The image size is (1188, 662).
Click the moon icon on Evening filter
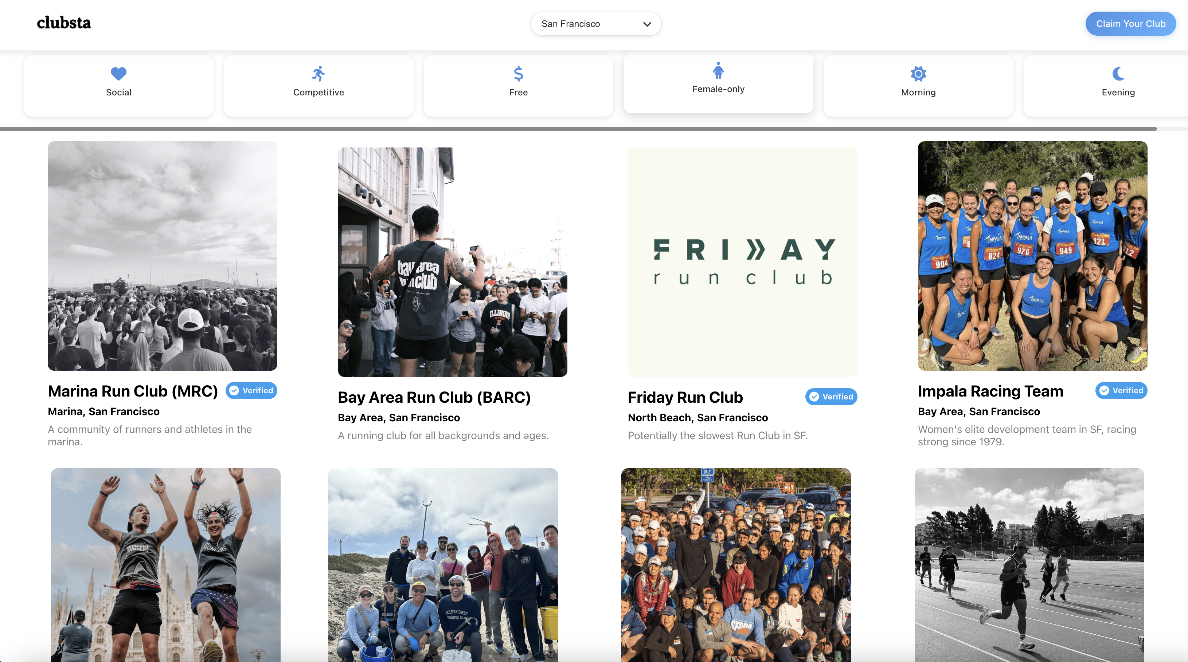pos(1118,74)
